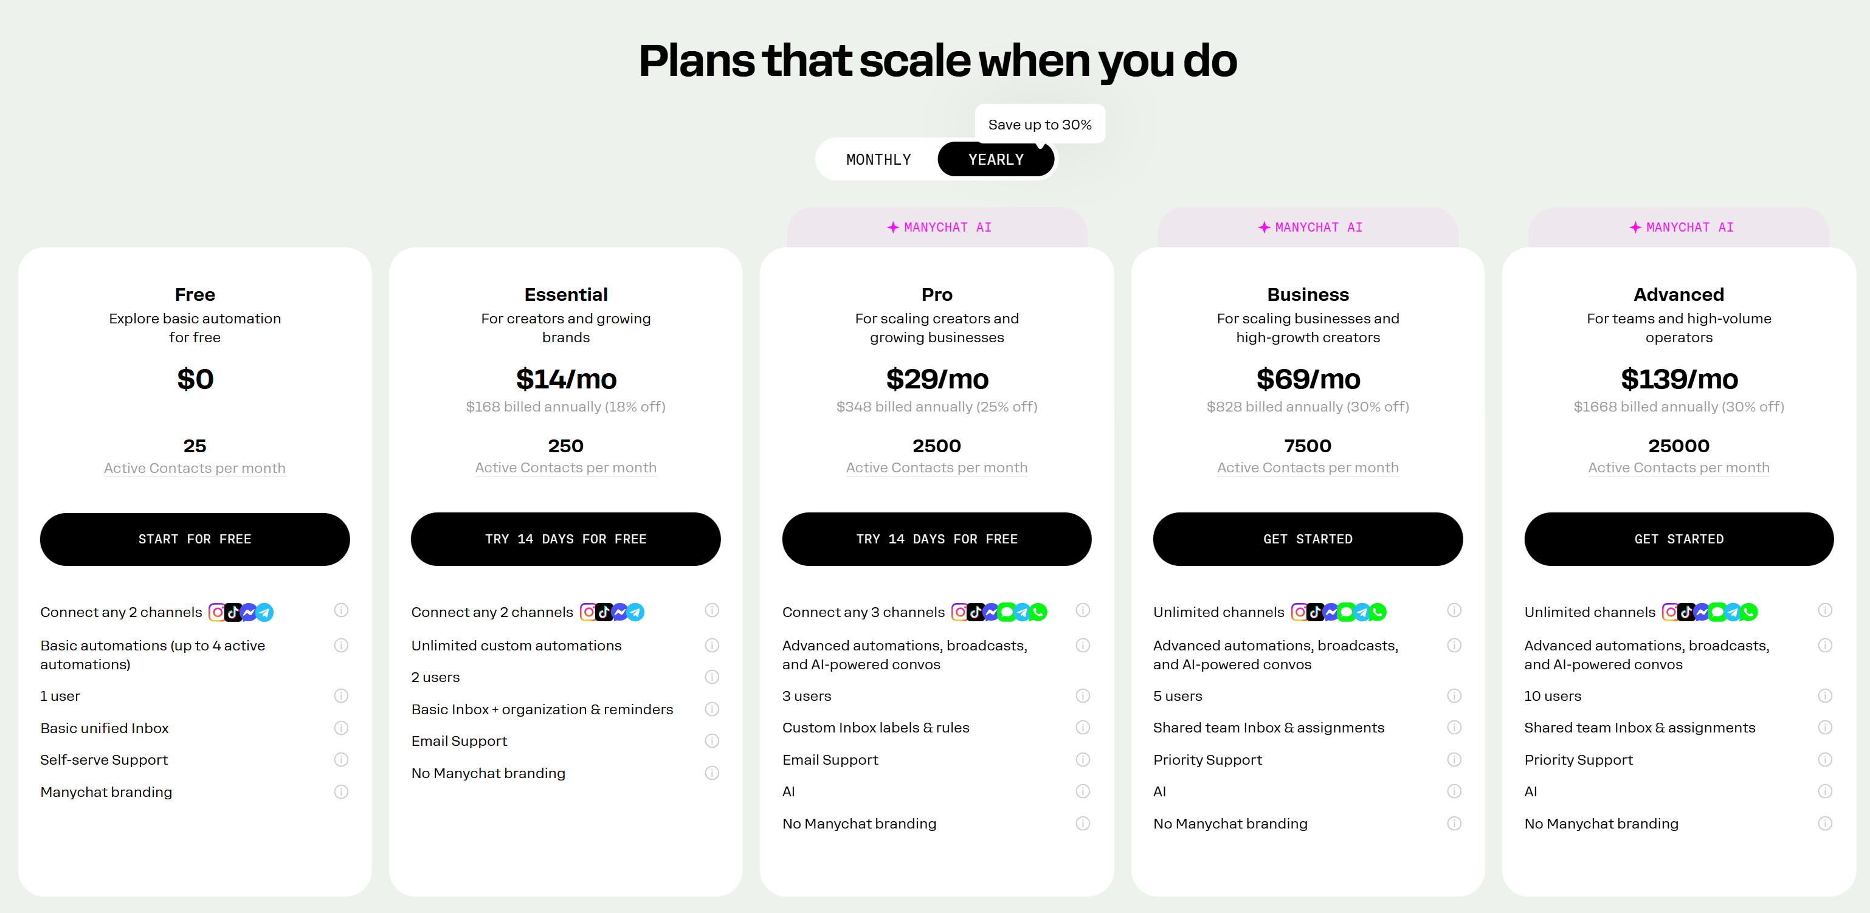1870x913 pixels.
Task: Click the Instagram channel icon in Free plan
Action: click(x=218, y=612)
